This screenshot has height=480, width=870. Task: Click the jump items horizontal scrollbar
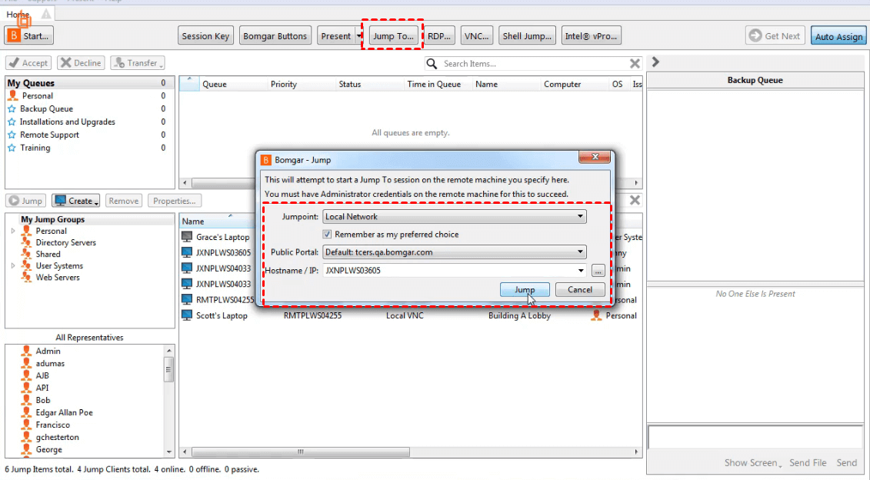point(300,452)
